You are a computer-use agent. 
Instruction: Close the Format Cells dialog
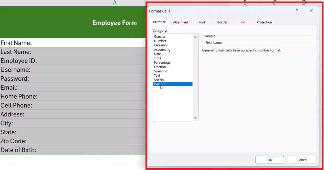tap(311, 11)
